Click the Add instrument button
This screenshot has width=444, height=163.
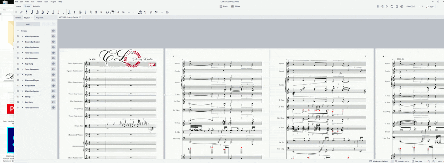click(28, 24)
